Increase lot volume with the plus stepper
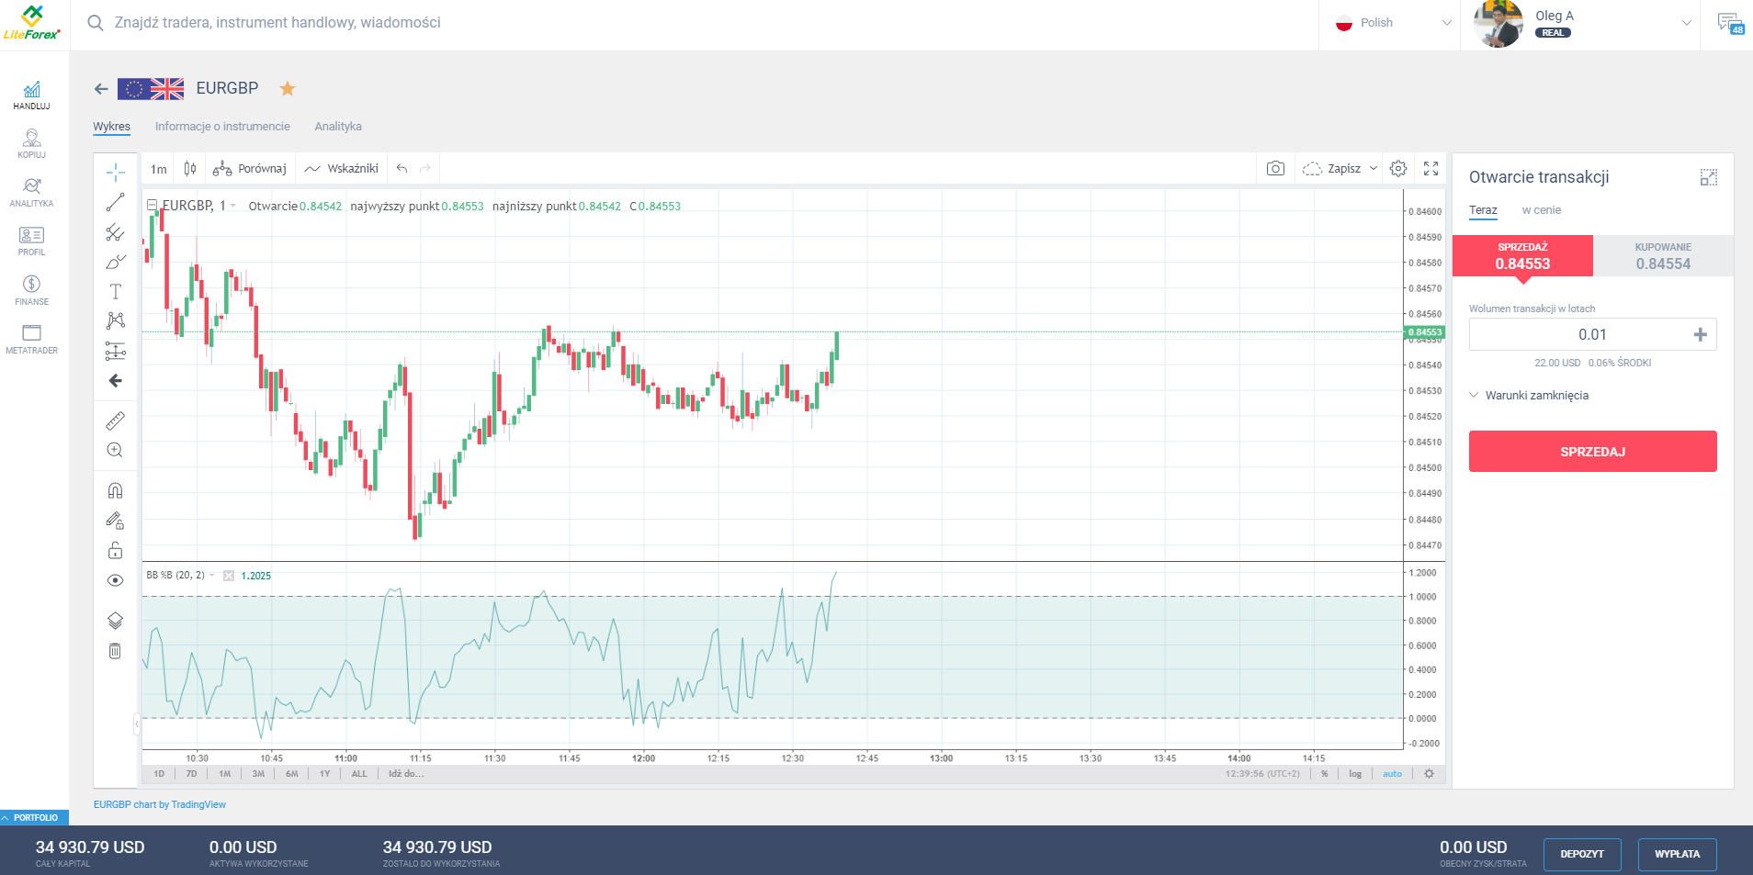 [x=1701, y=333]
